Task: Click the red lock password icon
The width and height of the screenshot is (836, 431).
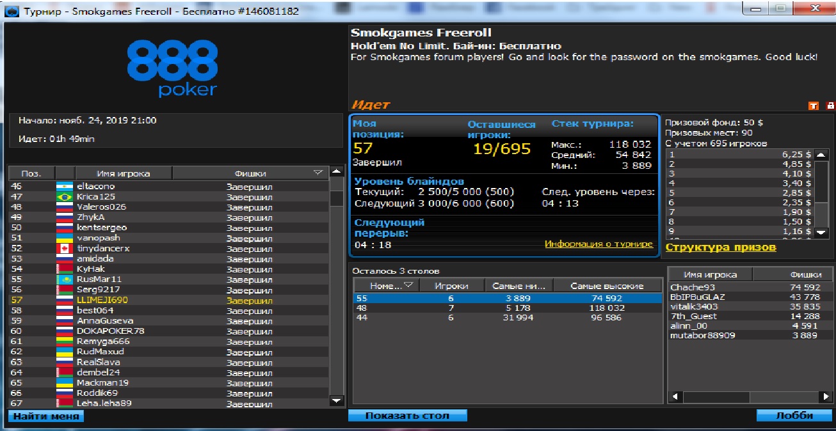Action: click(830, 106)
